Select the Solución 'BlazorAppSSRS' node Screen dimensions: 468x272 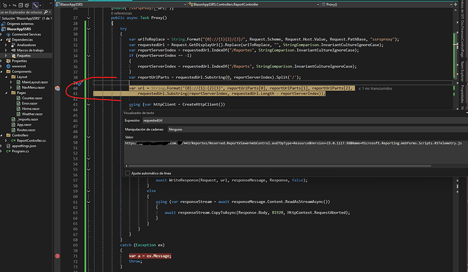coord(27,18)
